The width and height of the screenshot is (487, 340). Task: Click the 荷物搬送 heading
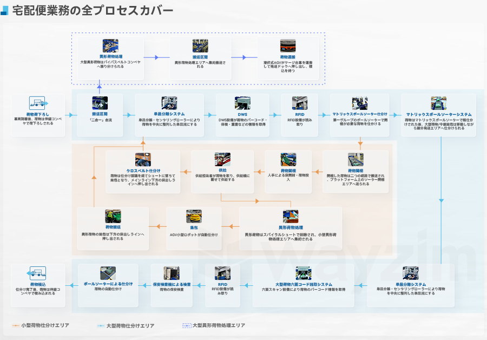click(113, 227)
